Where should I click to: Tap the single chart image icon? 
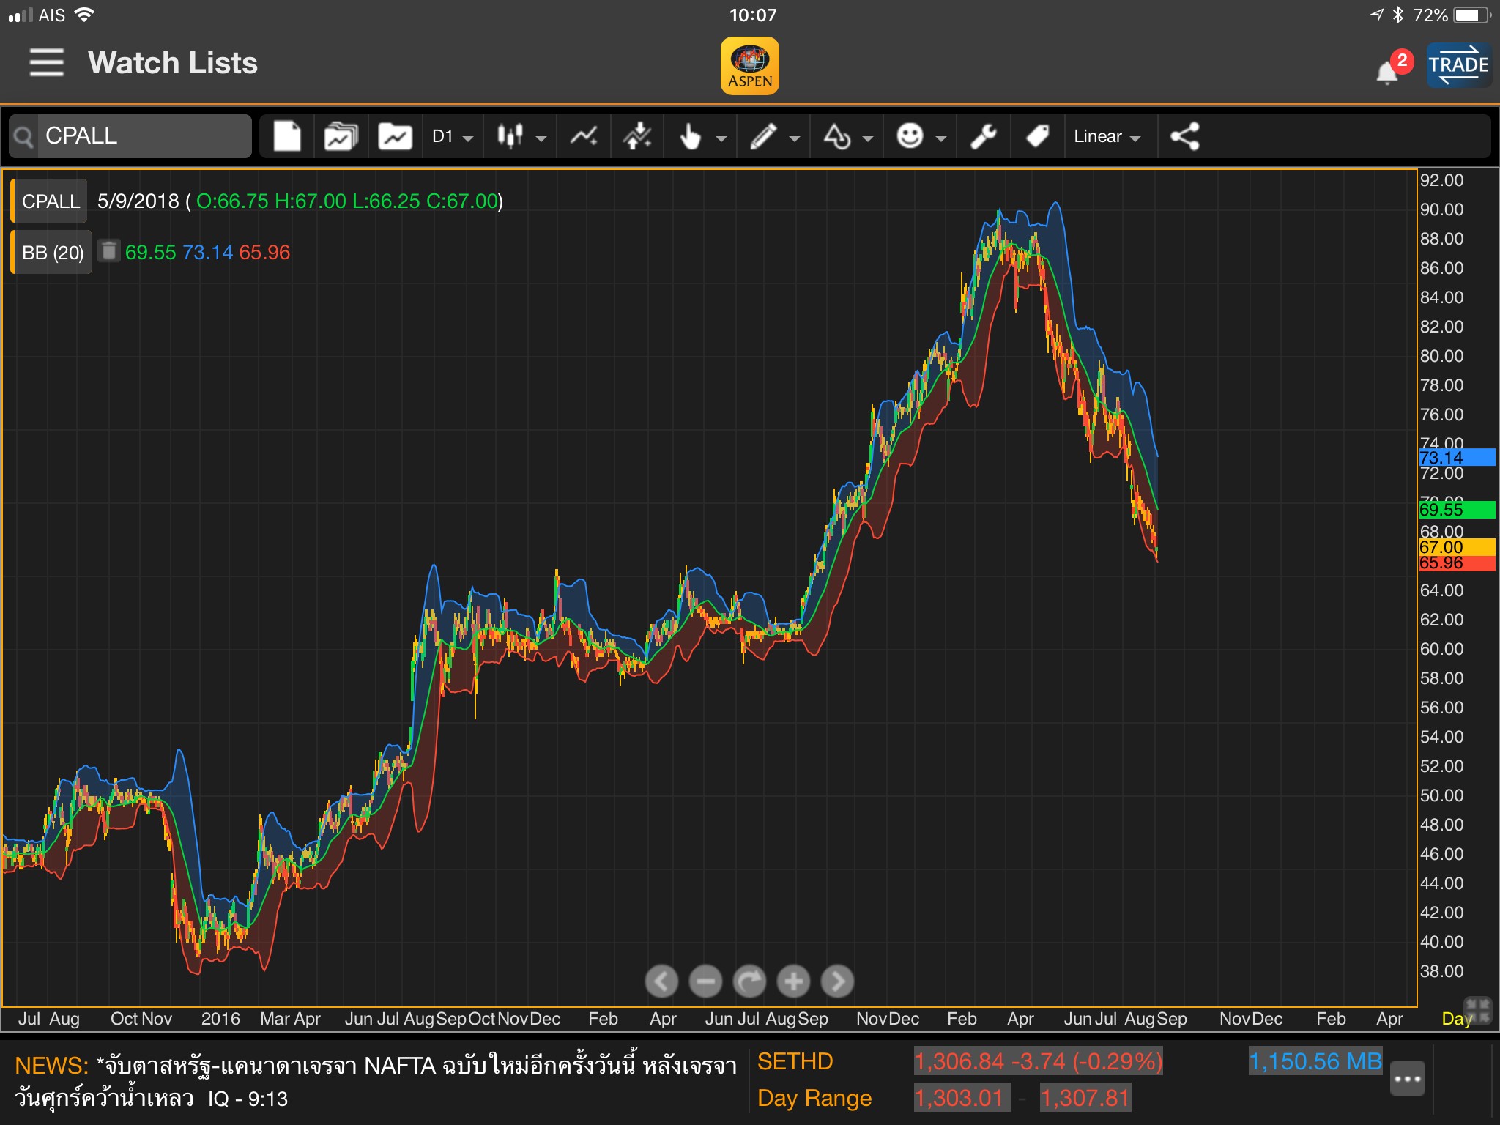[x=395, y=136]
